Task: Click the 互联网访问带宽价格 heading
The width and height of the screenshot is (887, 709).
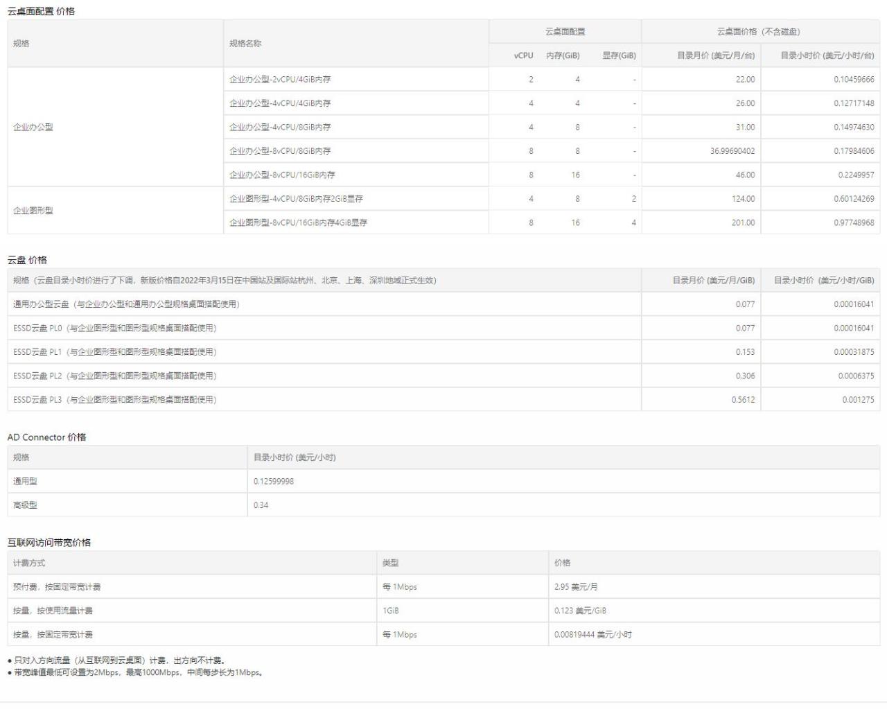Action: 49,543
